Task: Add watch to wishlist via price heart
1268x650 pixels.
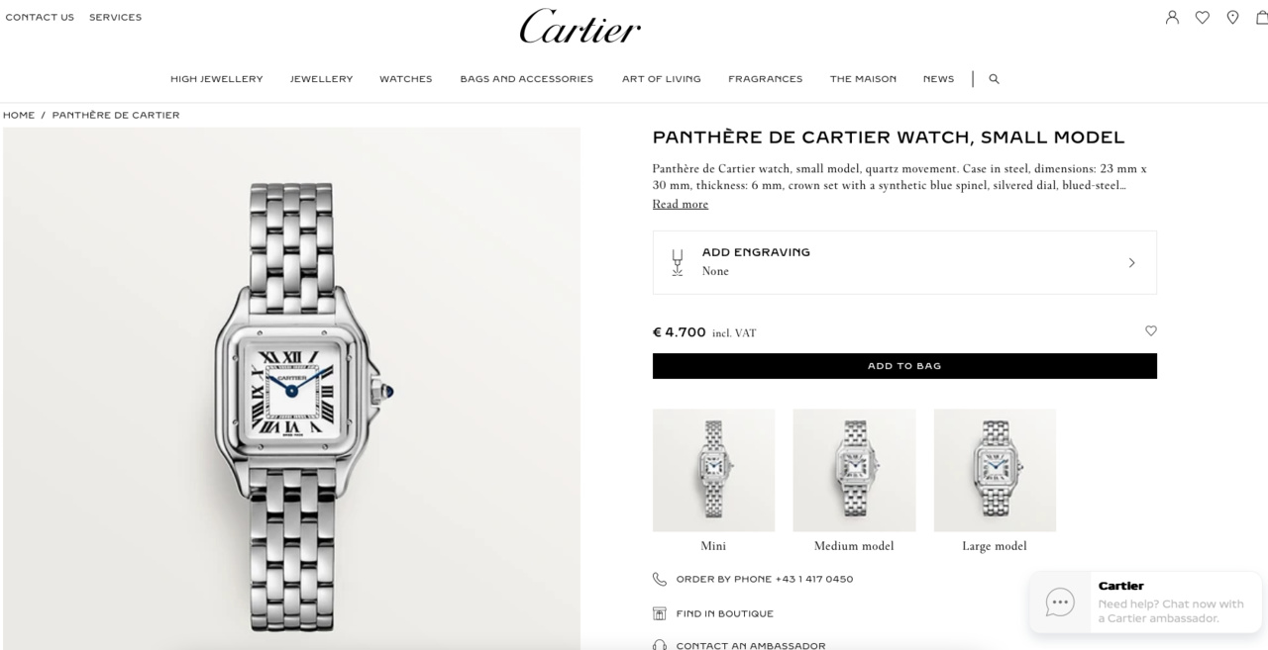Action: tap(1150, 331)
